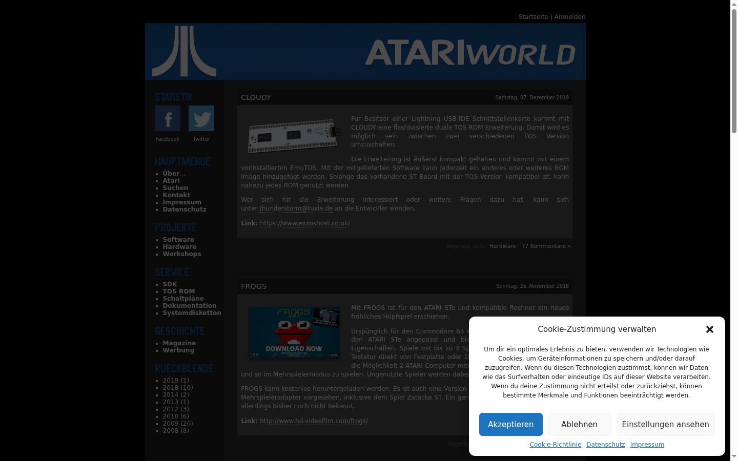Image resolution: width=738 pixels, height=461 pixels.
Task: Click the scrollbar down arrow
Action: tap(734, 456)
